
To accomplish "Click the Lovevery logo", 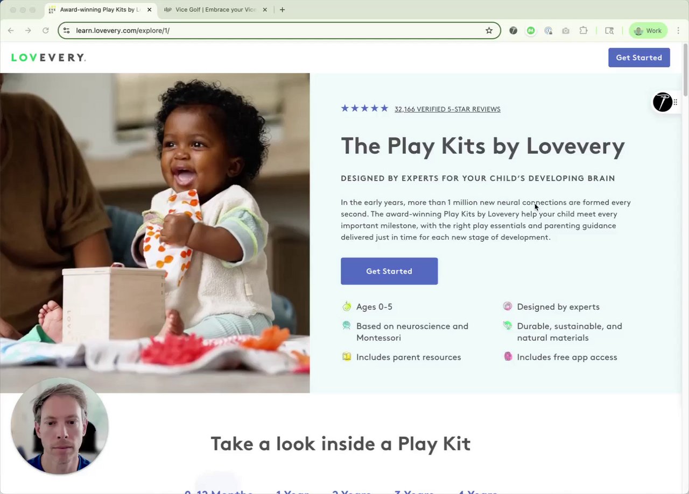I will (48, 58).
